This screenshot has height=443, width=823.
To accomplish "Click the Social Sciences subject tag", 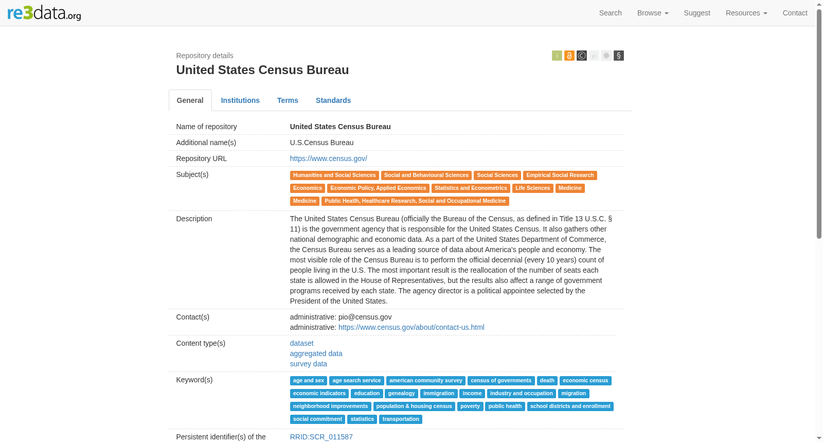I will pyautogui.click(x=497, y=175).
